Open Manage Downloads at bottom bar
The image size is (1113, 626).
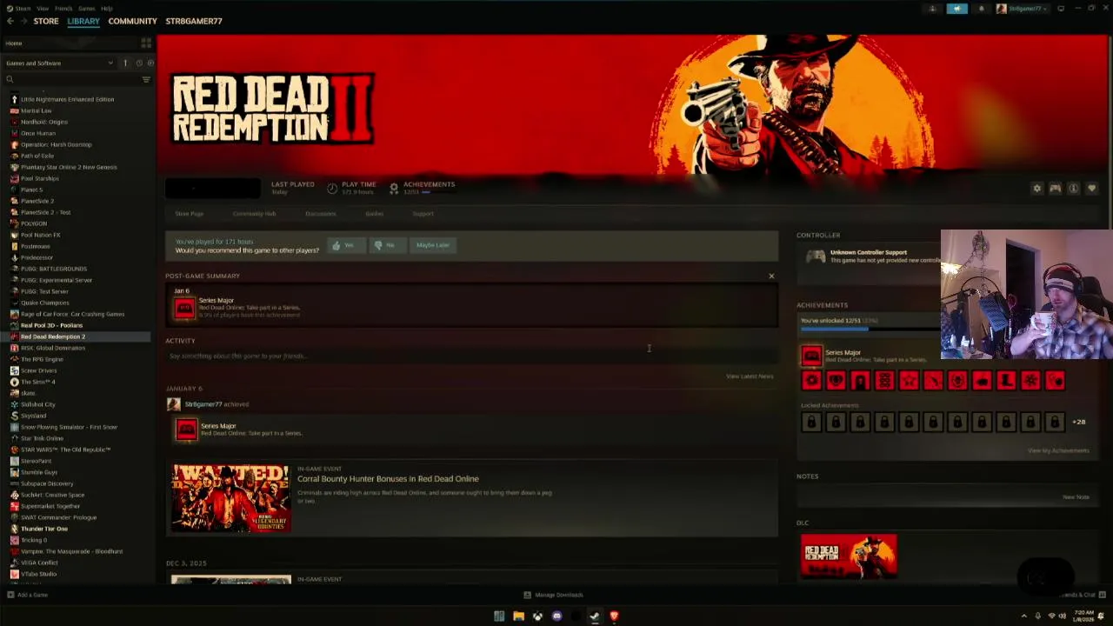(x=553, y=595)
